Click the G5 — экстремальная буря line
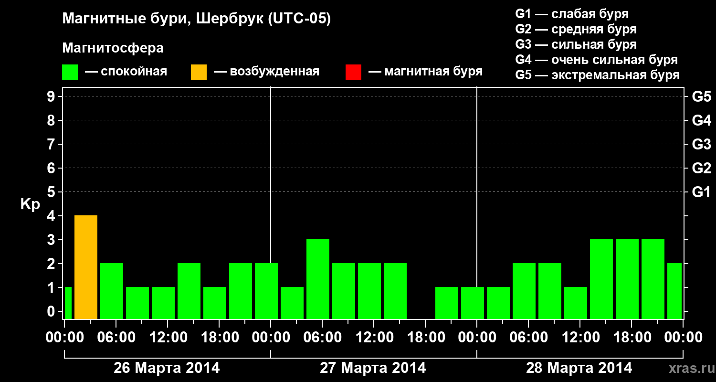The height and width of the screenshot is (382, 716). pyautogui.click(x=597, y=75)
